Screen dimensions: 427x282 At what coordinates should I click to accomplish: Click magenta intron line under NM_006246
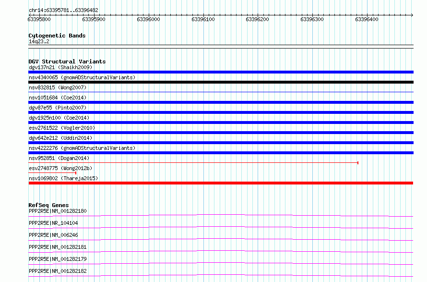coord(221,239)
